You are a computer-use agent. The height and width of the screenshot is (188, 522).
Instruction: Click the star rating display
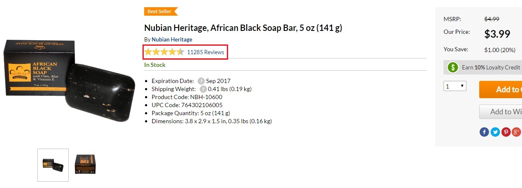pyautogui.click(x=164, y=52)
